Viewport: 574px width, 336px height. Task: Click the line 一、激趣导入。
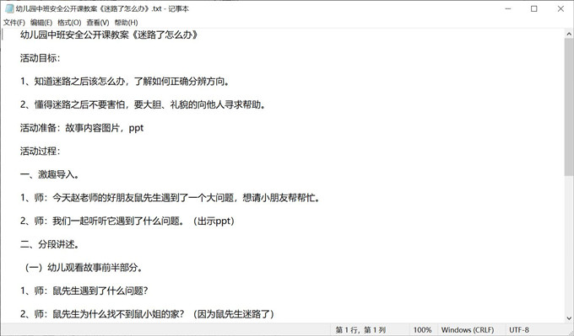[50, 174]
